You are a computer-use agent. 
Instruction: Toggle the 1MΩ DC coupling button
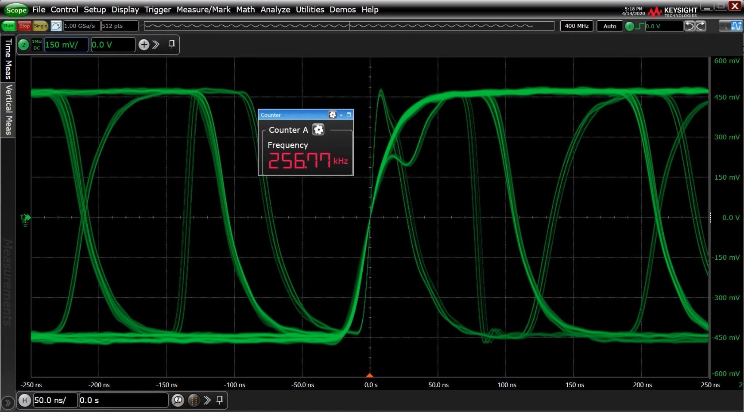[37, 45]
